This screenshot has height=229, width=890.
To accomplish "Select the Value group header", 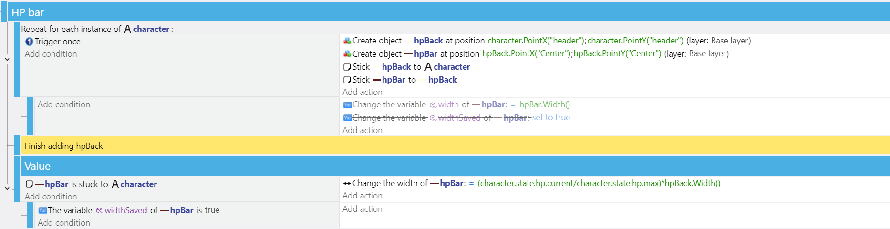I will click(x=455, y=166).
